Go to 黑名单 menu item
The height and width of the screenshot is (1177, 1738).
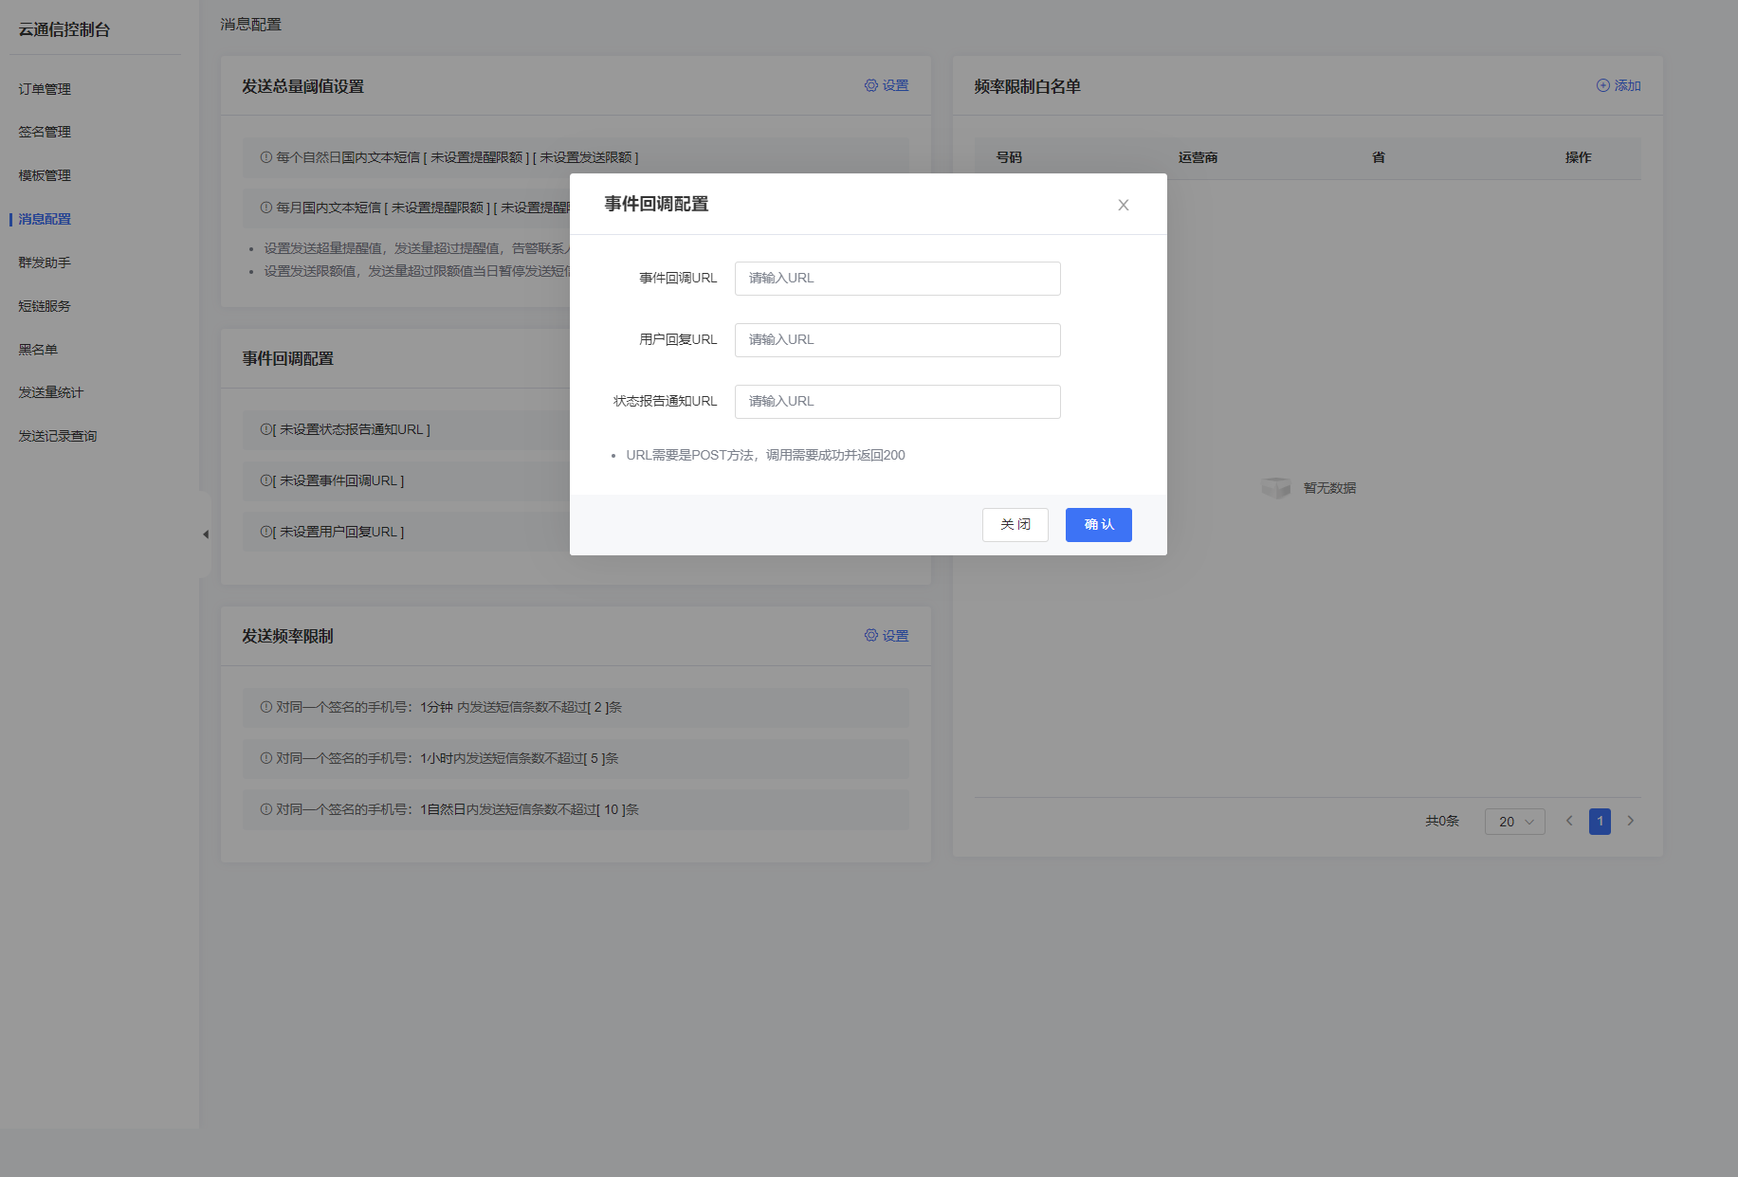point(38,350)
